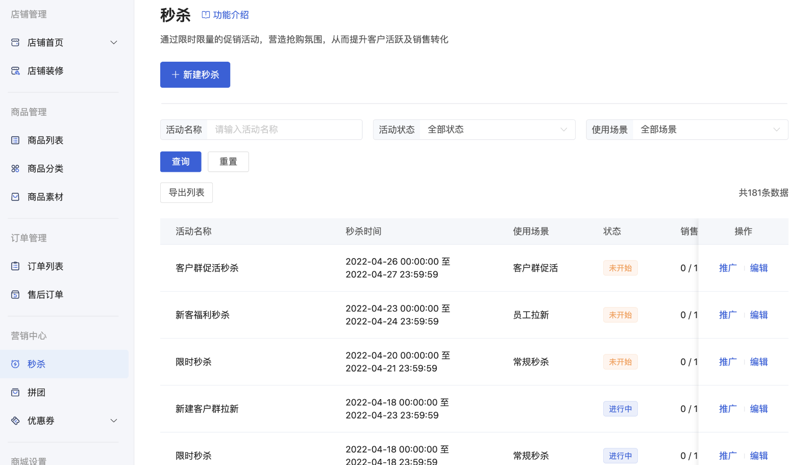Click the 订单列表 sidebar icon
Viewport: 791px width, 465px height.
(15, 266)
